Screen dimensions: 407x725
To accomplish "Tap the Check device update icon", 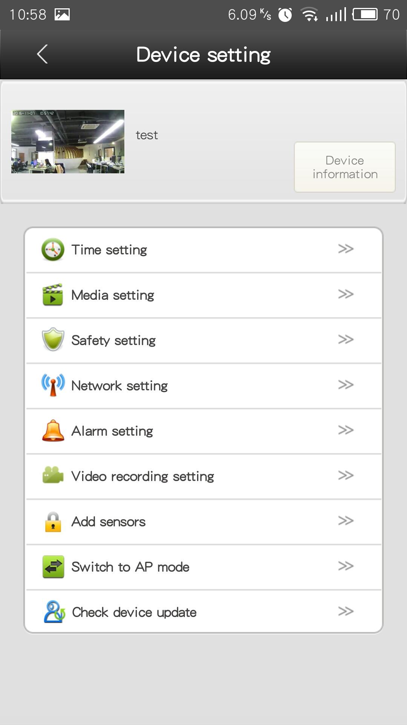I will click(x=54, y=612).
